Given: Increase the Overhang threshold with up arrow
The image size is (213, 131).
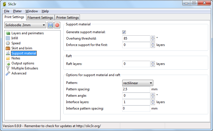Looking at the screenshot, I should [x=153, y=37].
